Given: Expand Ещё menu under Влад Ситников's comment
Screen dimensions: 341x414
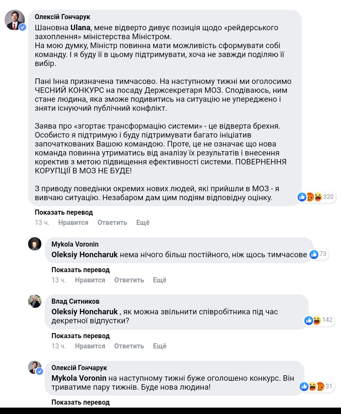Looking at the screenshot, I should click(159, 346).
